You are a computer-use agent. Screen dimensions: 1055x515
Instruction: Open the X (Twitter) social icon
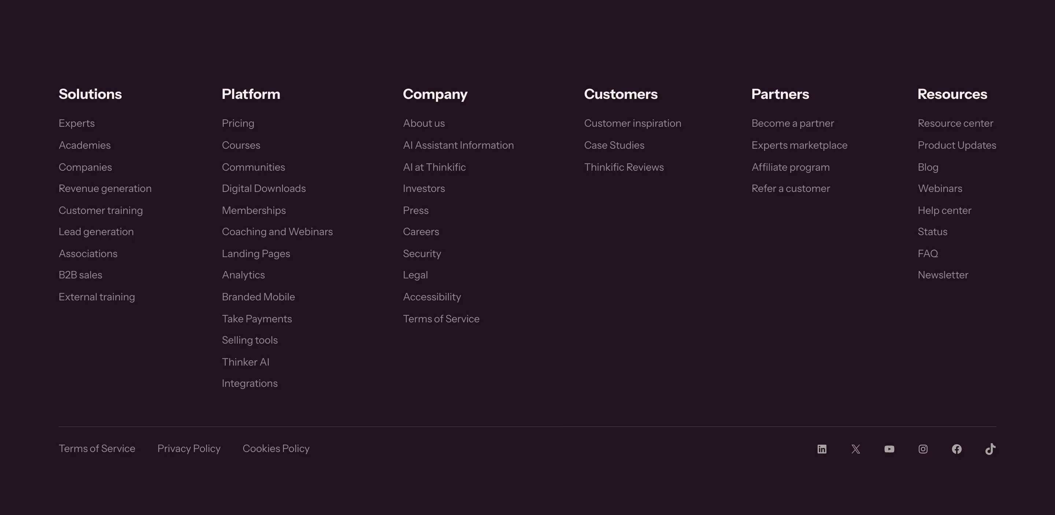[x=856, y=449]
